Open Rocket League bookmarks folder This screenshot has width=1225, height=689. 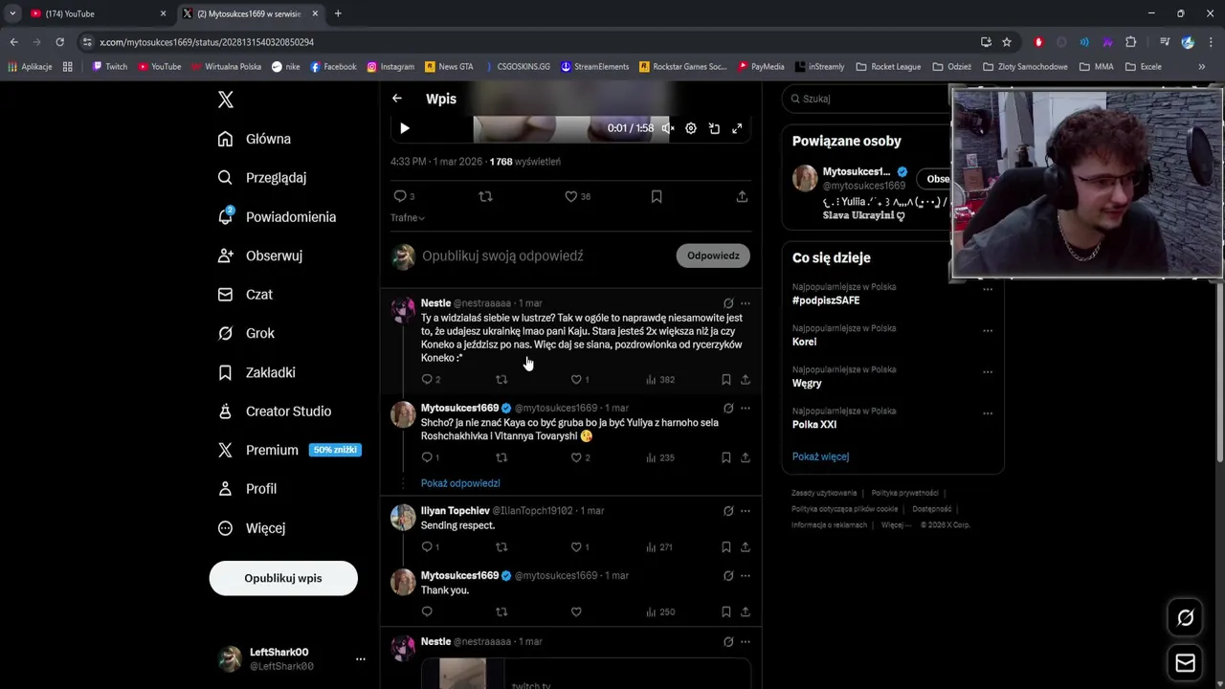click(x=889, y=67)
